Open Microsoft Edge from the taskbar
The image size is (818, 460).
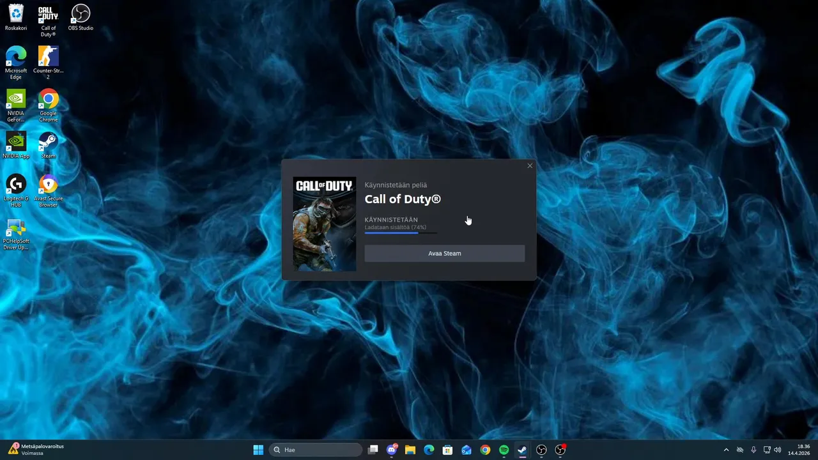tap(429, 450)
